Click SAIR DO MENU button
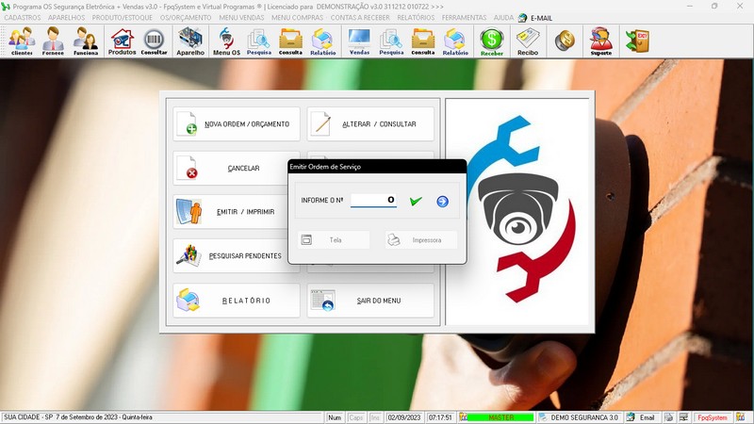The height and width of the screenshot is (424, 754). tap(370, 301)
